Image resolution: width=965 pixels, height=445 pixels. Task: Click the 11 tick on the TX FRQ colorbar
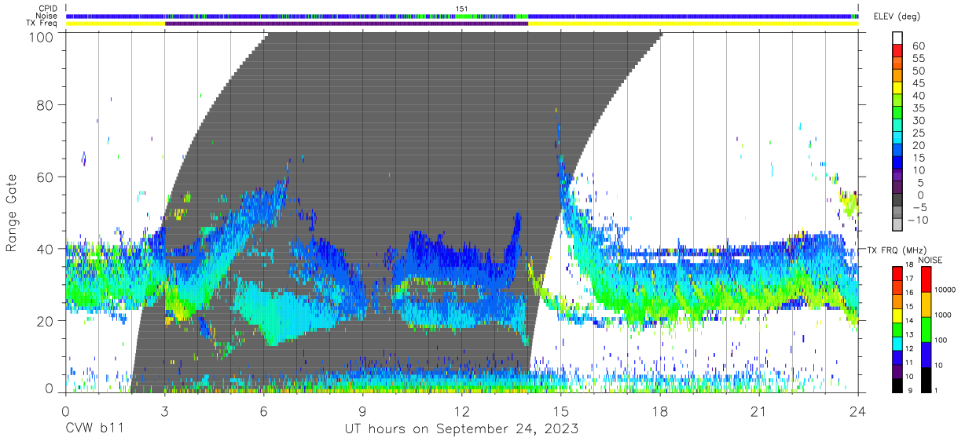pos(910,363)
